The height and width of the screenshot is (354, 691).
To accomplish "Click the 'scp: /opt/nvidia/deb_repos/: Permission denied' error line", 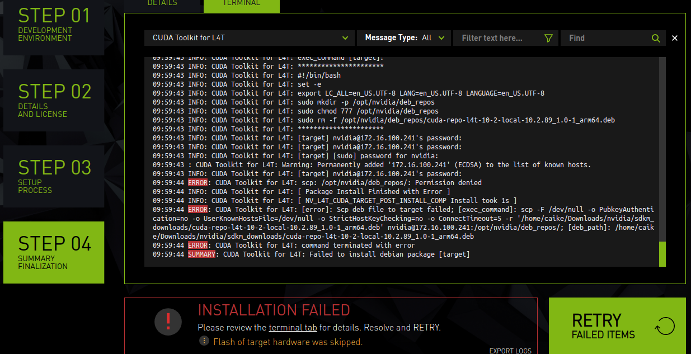I will pyautogui.click(x=317, y=183).
